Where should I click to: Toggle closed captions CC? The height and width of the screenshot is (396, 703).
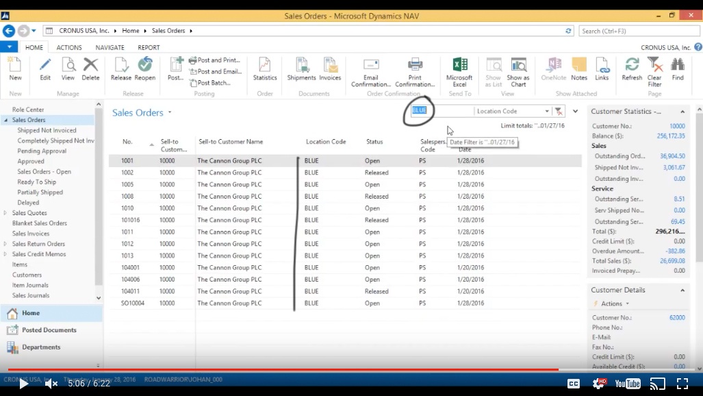(574, 384)
